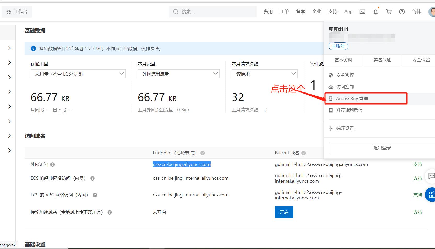This screenshot has height=249, width=435.
Task: Switch language via 简体
Action: (417, 11)
